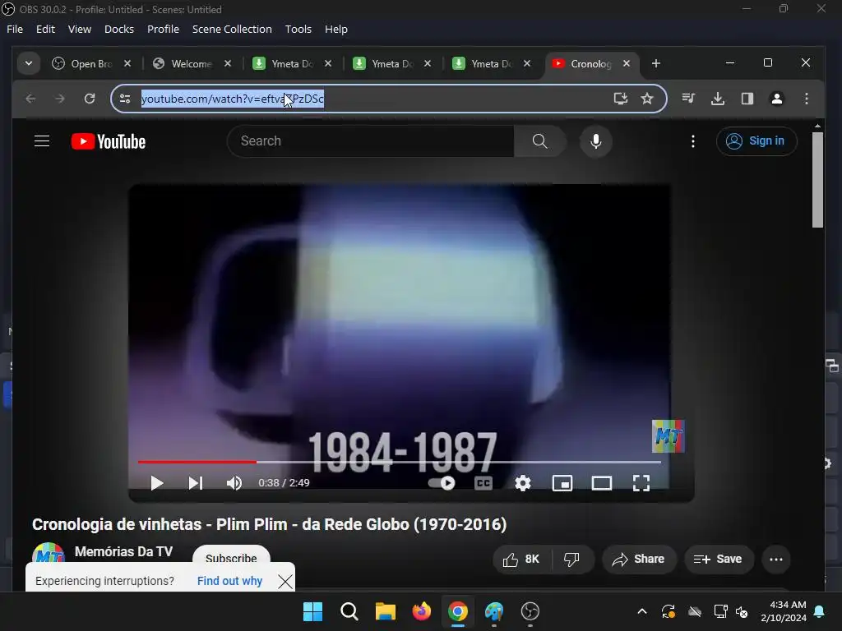Open the Windows Start menu
842x631 pixels.
(312, 611)
